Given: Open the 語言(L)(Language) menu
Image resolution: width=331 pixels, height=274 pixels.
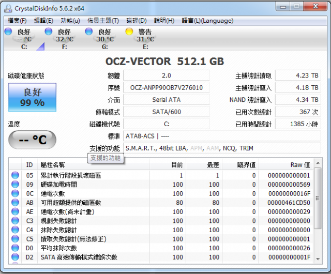Looking at the screenshot, I should [207, 21].
